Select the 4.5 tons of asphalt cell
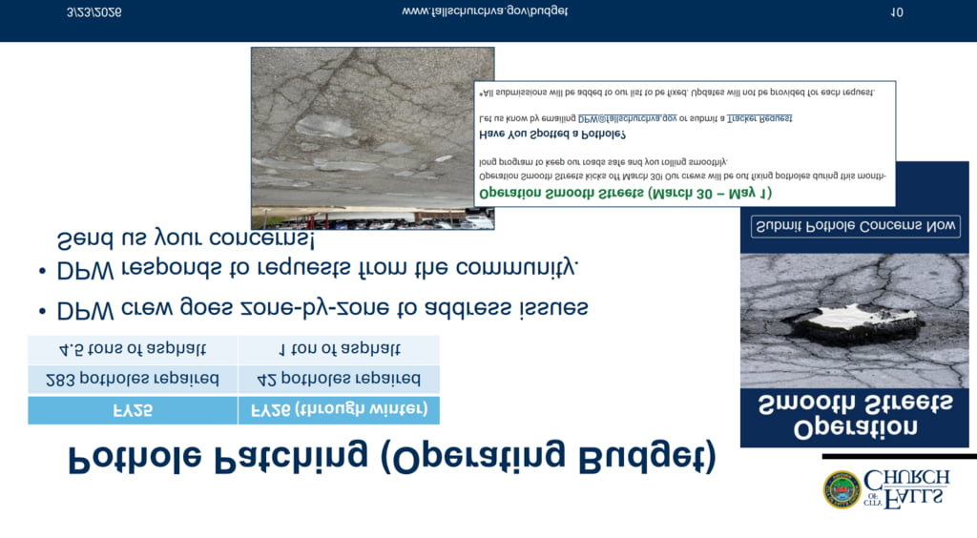This screenshot has width=977, height=538. pos(133,349)
